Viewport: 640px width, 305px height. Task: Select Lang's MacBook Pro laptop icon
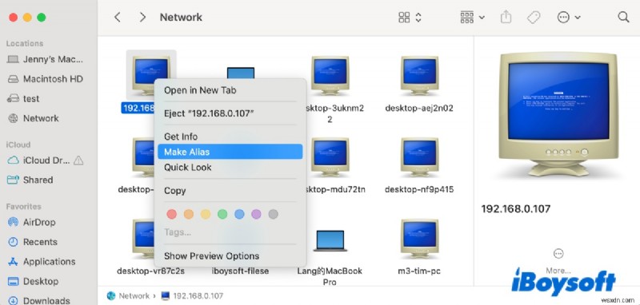330,240
